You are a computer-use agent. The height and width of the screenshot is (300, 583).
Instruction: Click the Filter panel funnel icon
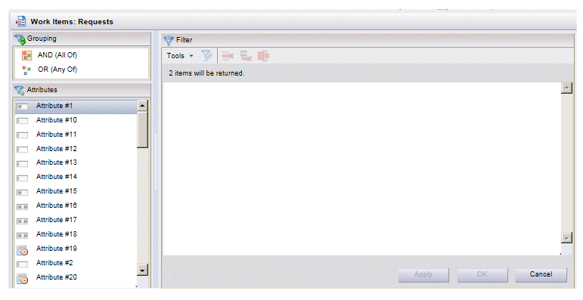(169, 41)
